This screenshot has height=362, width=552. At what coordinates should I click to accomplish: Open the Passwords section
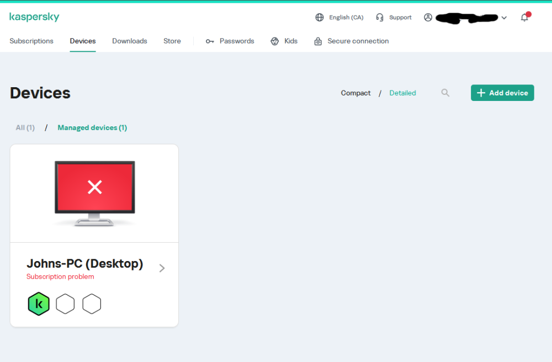(x=237, y=41)
